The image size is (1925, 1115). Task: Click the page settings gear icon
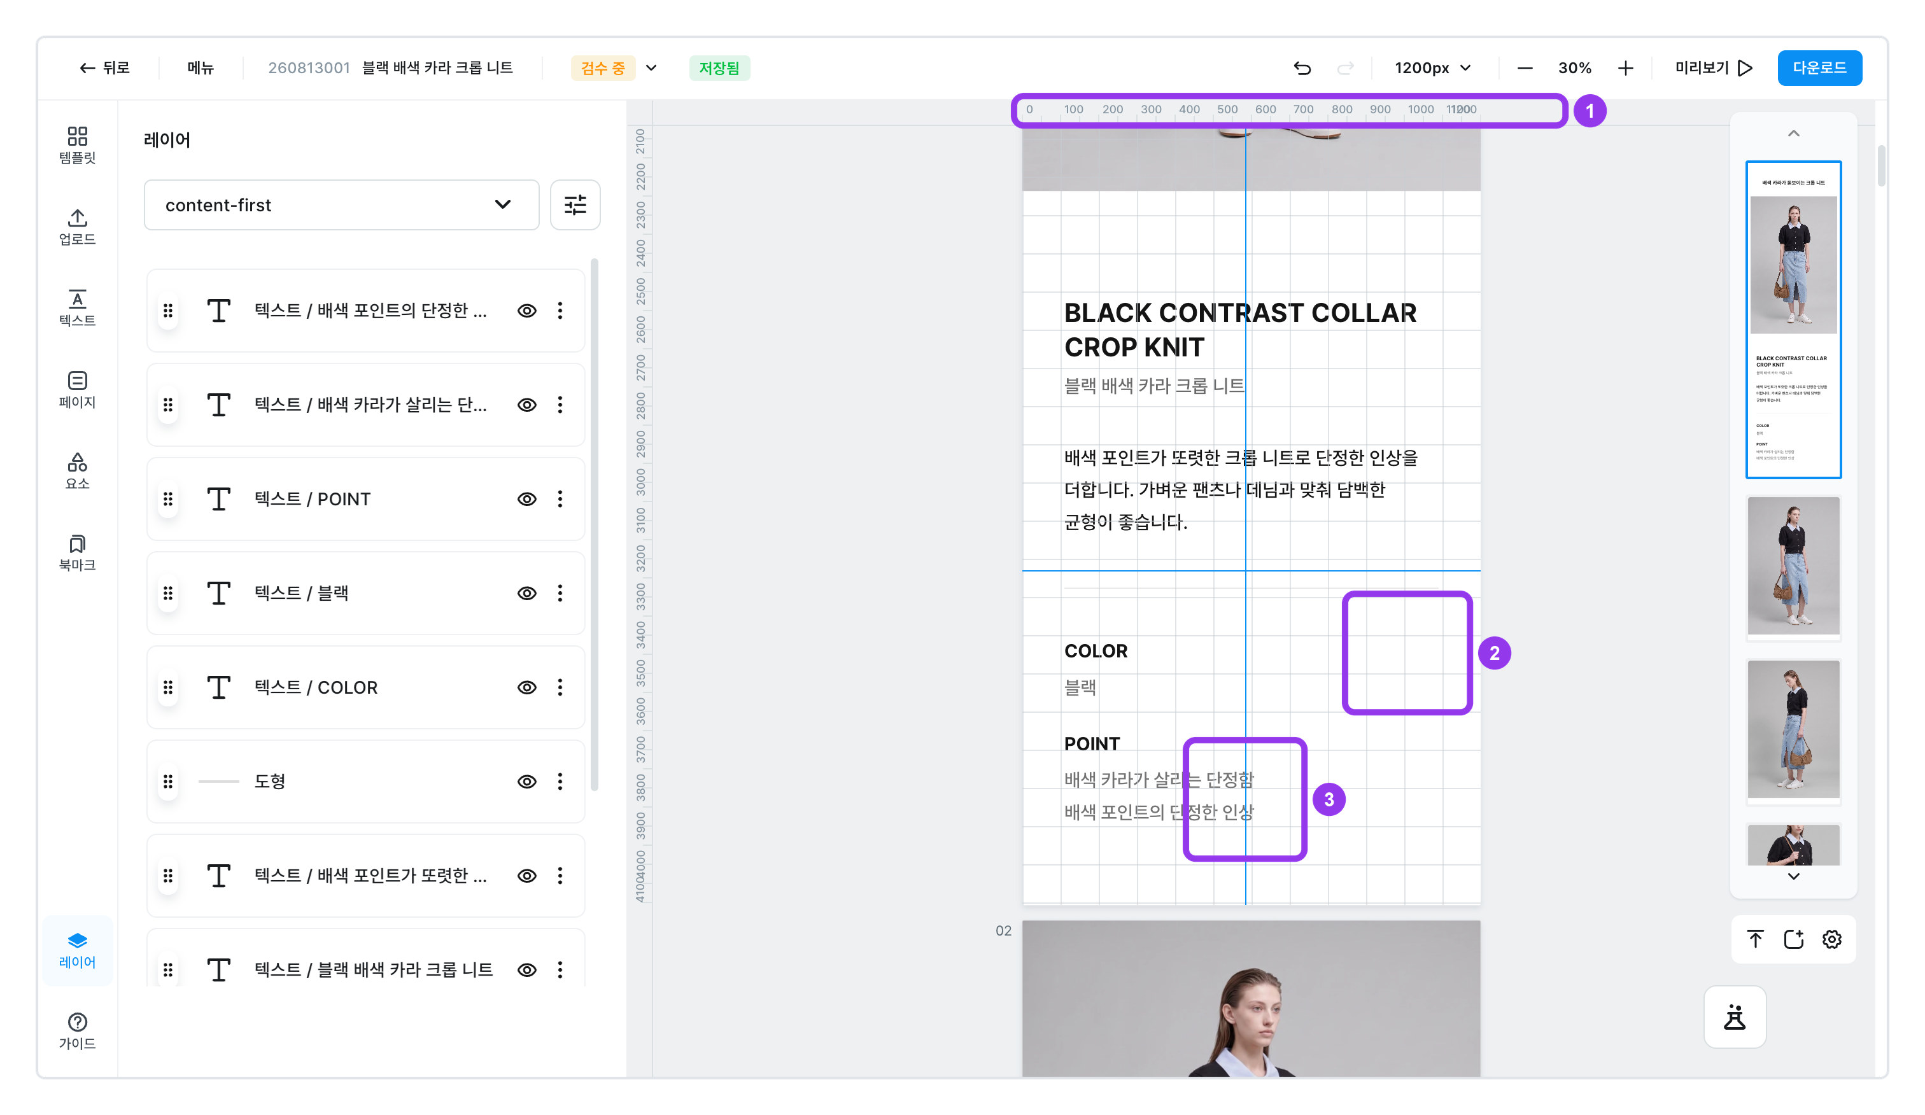1831,939
